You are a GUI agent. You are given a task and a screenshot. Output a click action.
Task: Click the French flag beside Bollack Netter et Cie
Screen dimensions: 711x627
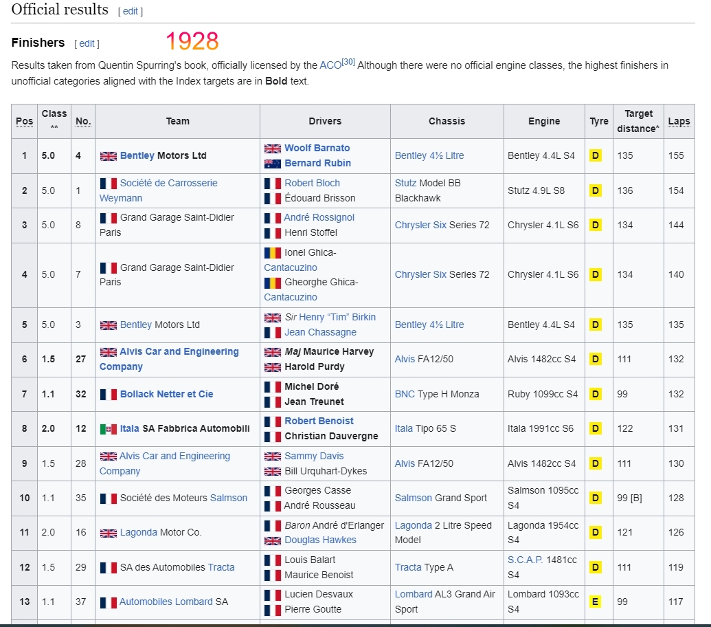[x=109, y=394]
